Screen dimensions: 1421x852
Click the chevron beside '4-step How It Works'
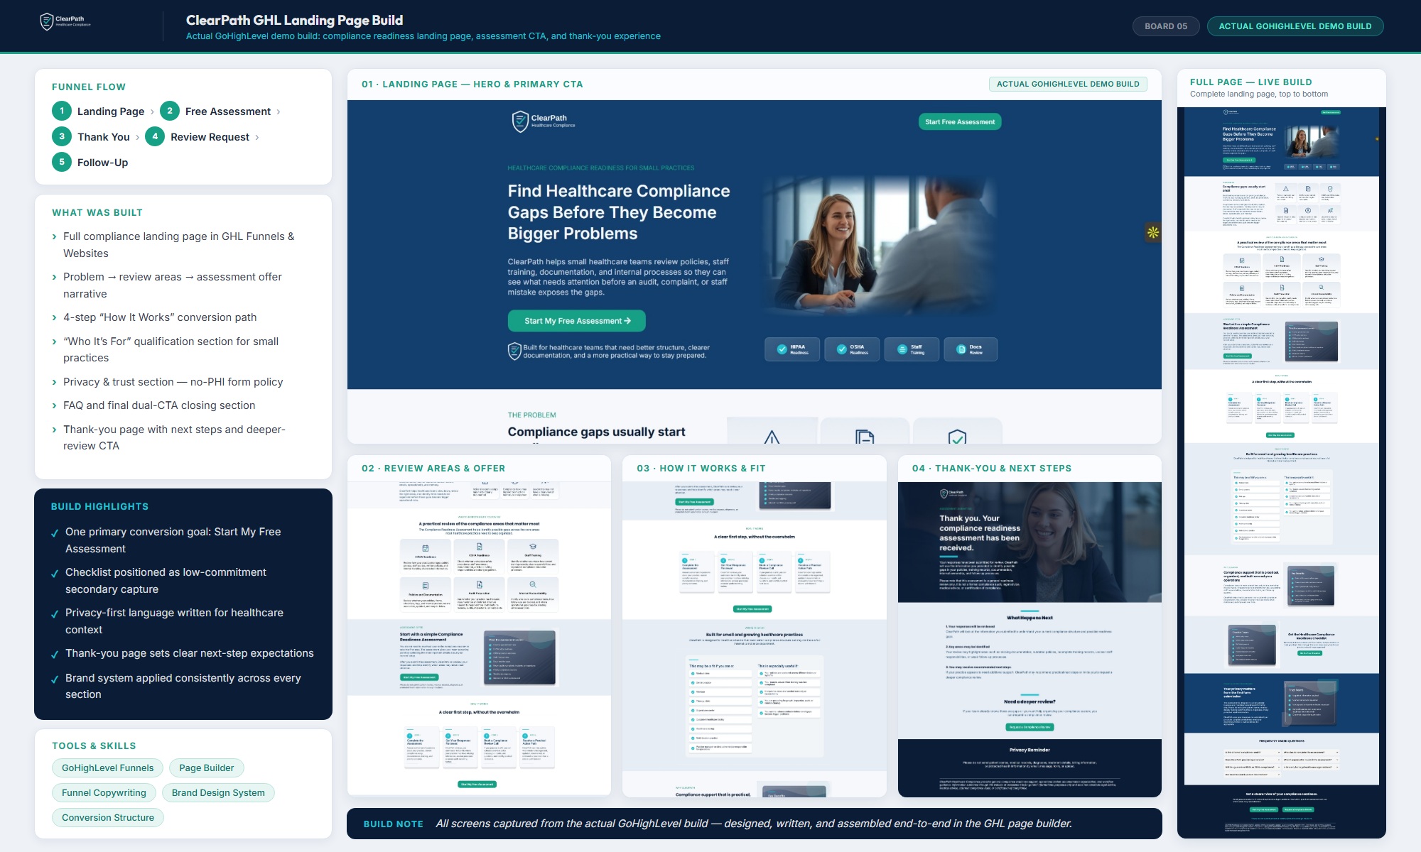tap(55, 318)
